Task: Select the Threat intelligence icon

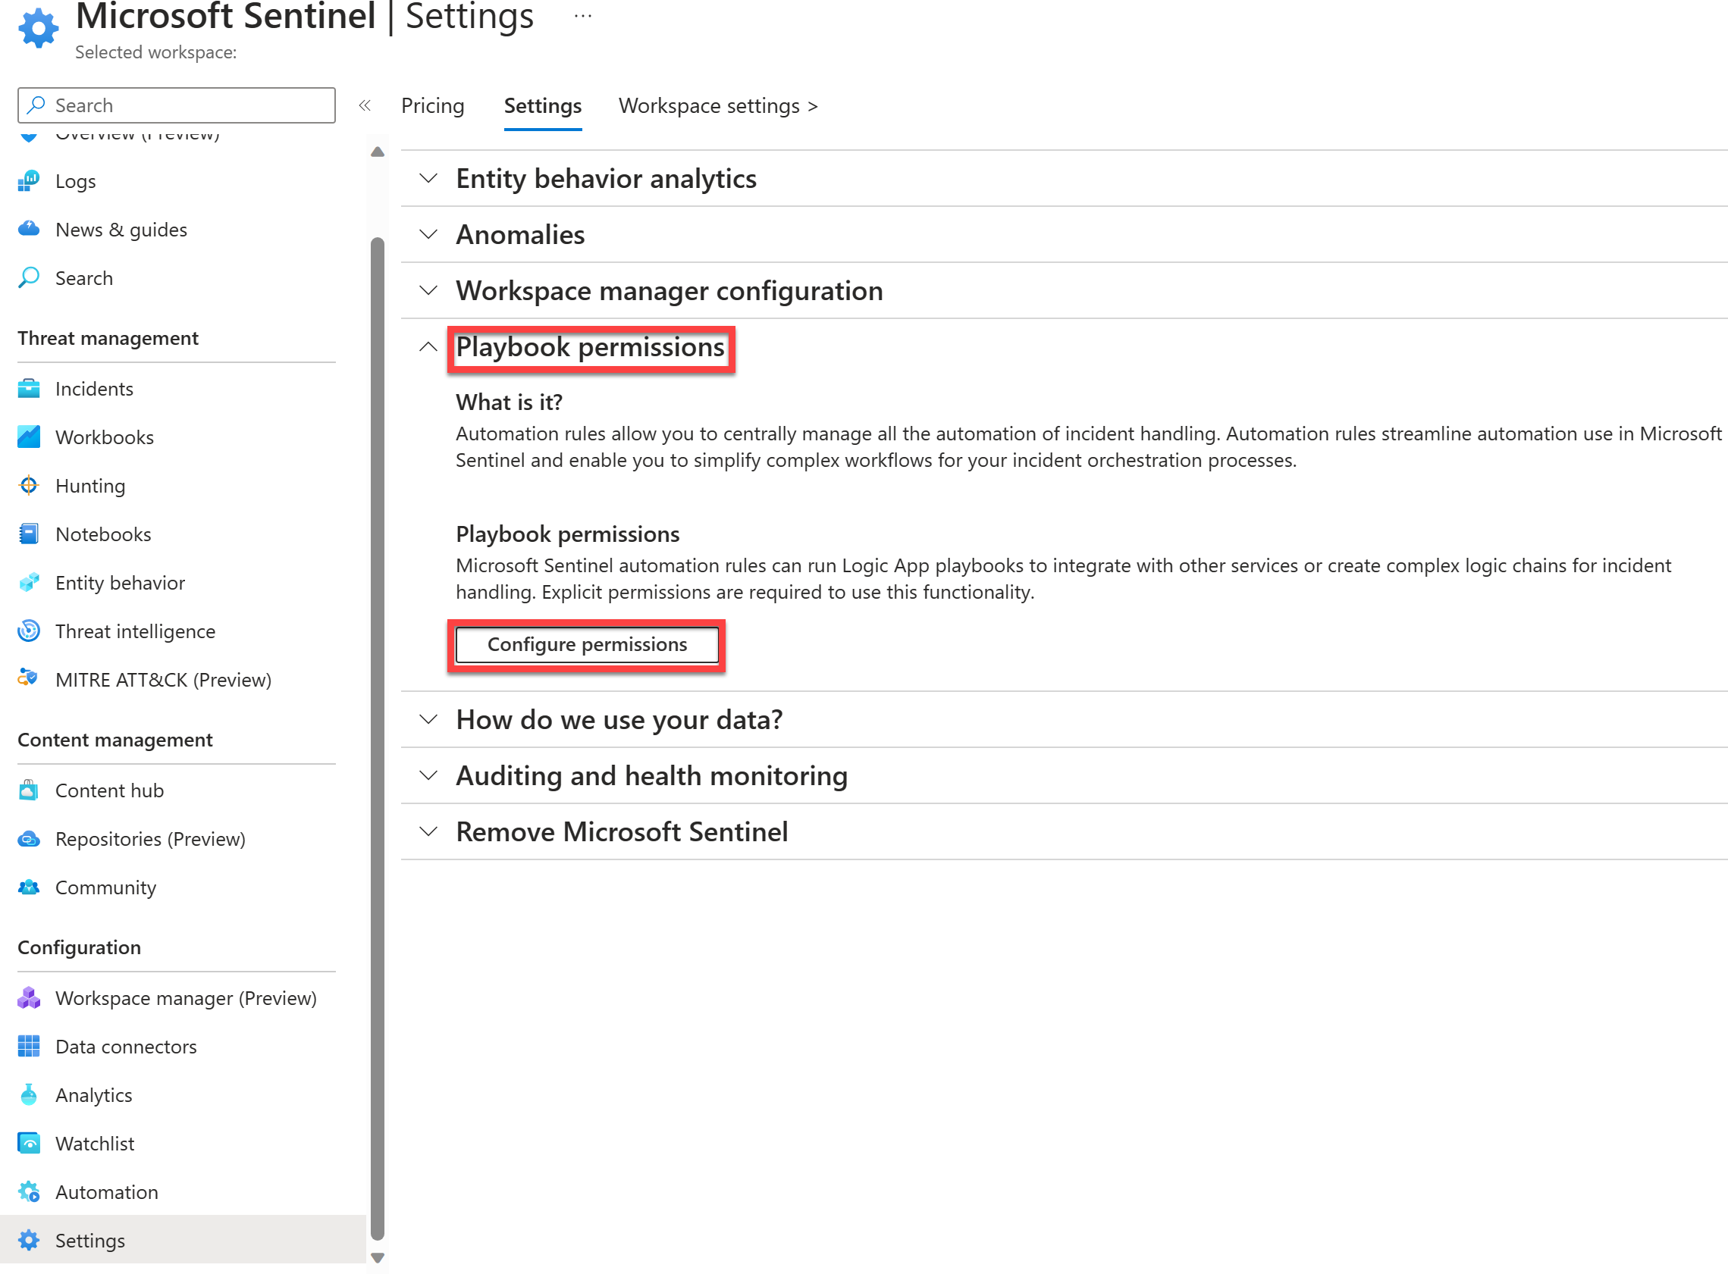Action: (28, 631)
